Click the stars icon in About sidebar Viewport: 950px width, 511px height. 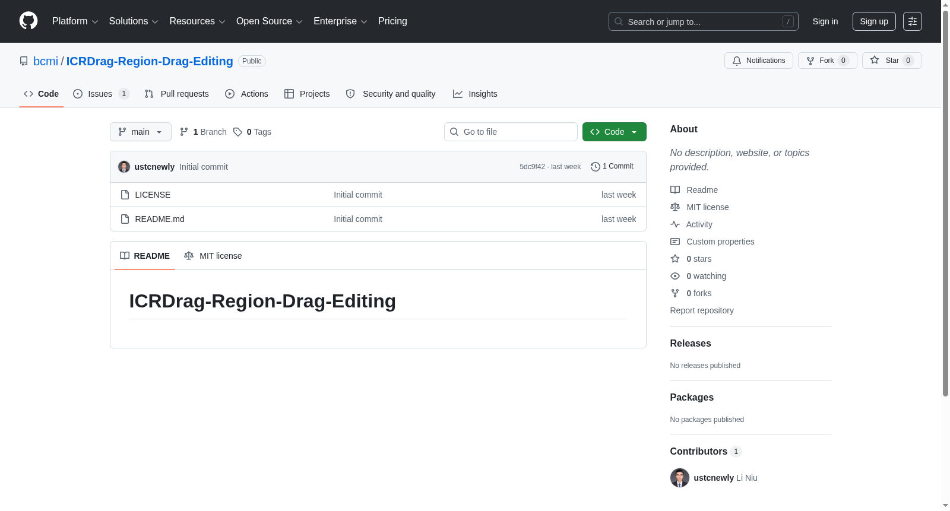[675, 259]
